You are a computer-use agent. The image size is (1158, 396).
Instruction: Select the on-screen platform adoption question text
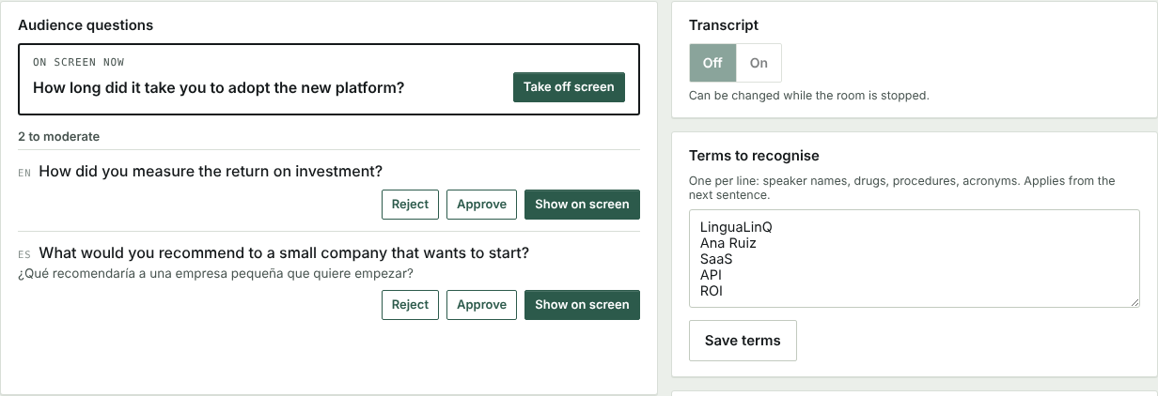click(x=218, y=88)
